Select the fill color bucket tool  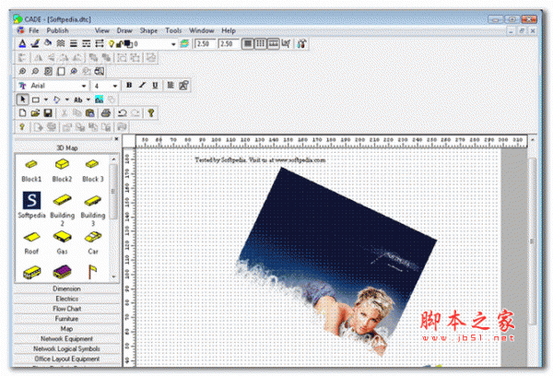point(48,43)
